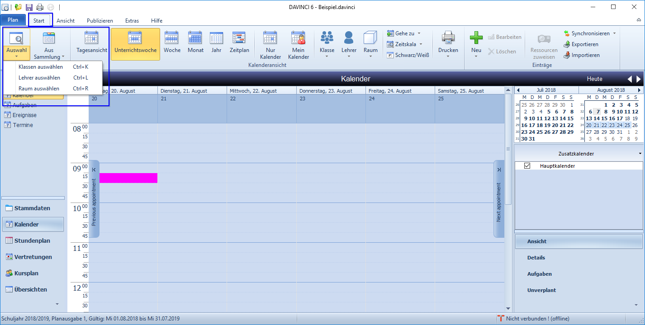Switch to Monat calendar view
This screenshot has width=645, height=325.
tap(195, 44)
